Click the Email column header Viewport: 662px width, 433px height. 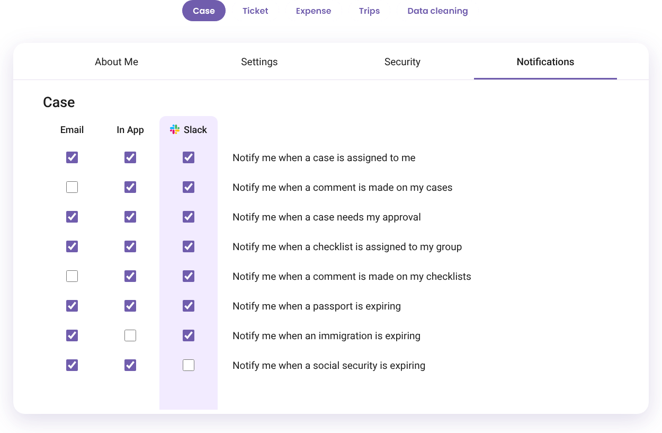72,130
